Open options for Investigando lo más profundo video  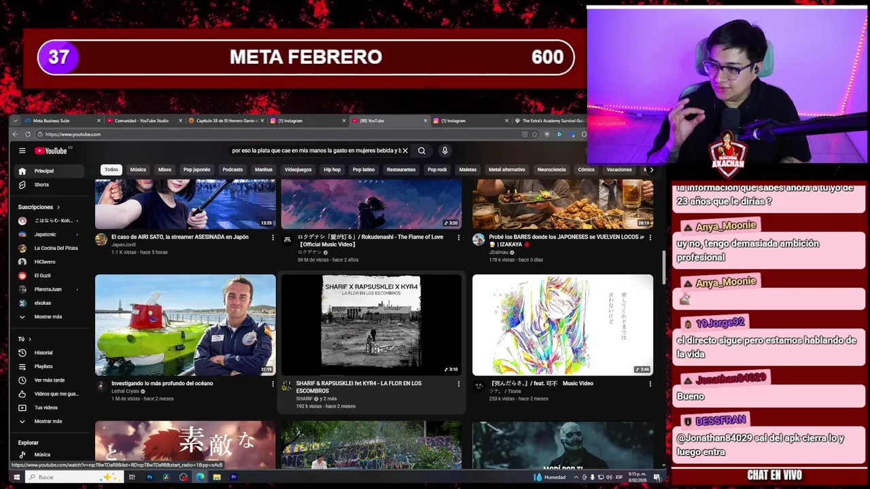[x=273, y=384]
